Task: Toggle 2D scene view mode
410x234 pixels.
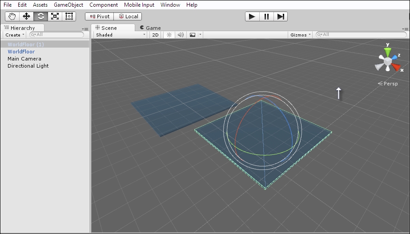Action: pyautogui.click(x=155, y=35)
